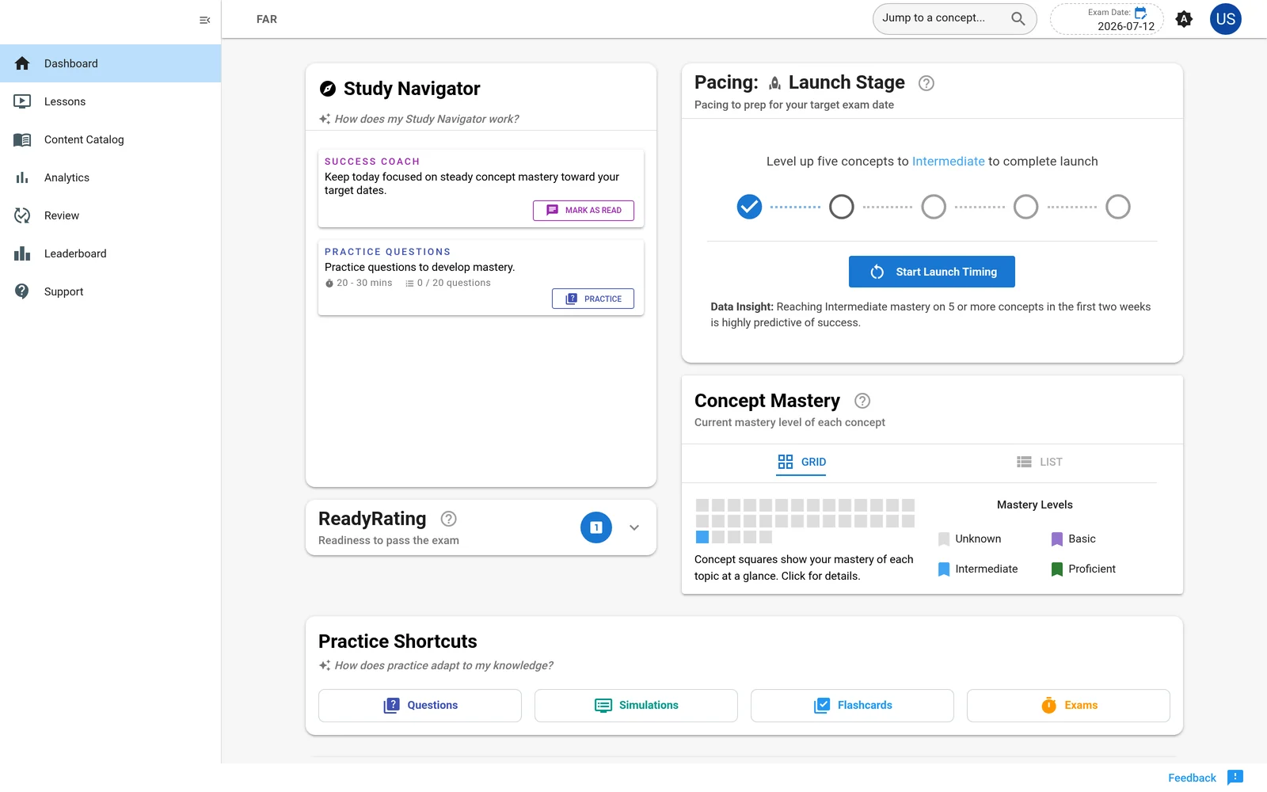
Task: Open the Concept Mastery help icon
Action: [x=862, y=401]
